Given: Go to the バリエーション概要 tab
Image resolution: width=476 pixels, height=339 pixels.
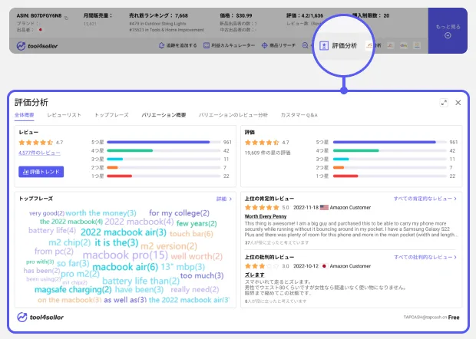Looking at the screenshot, I should pyautogui.click(x=164, y=115).
